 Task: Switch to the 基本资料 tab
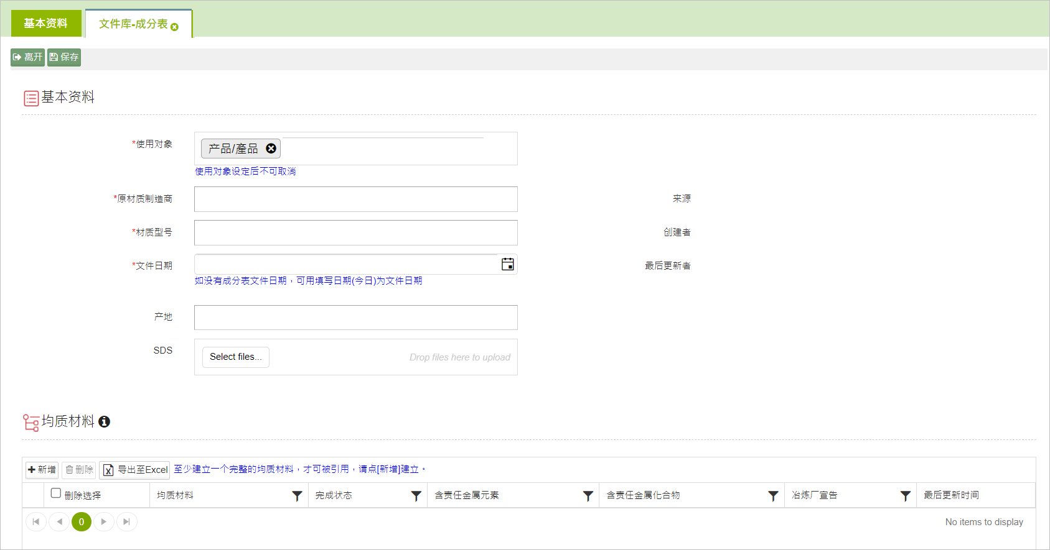click(46, 24)
